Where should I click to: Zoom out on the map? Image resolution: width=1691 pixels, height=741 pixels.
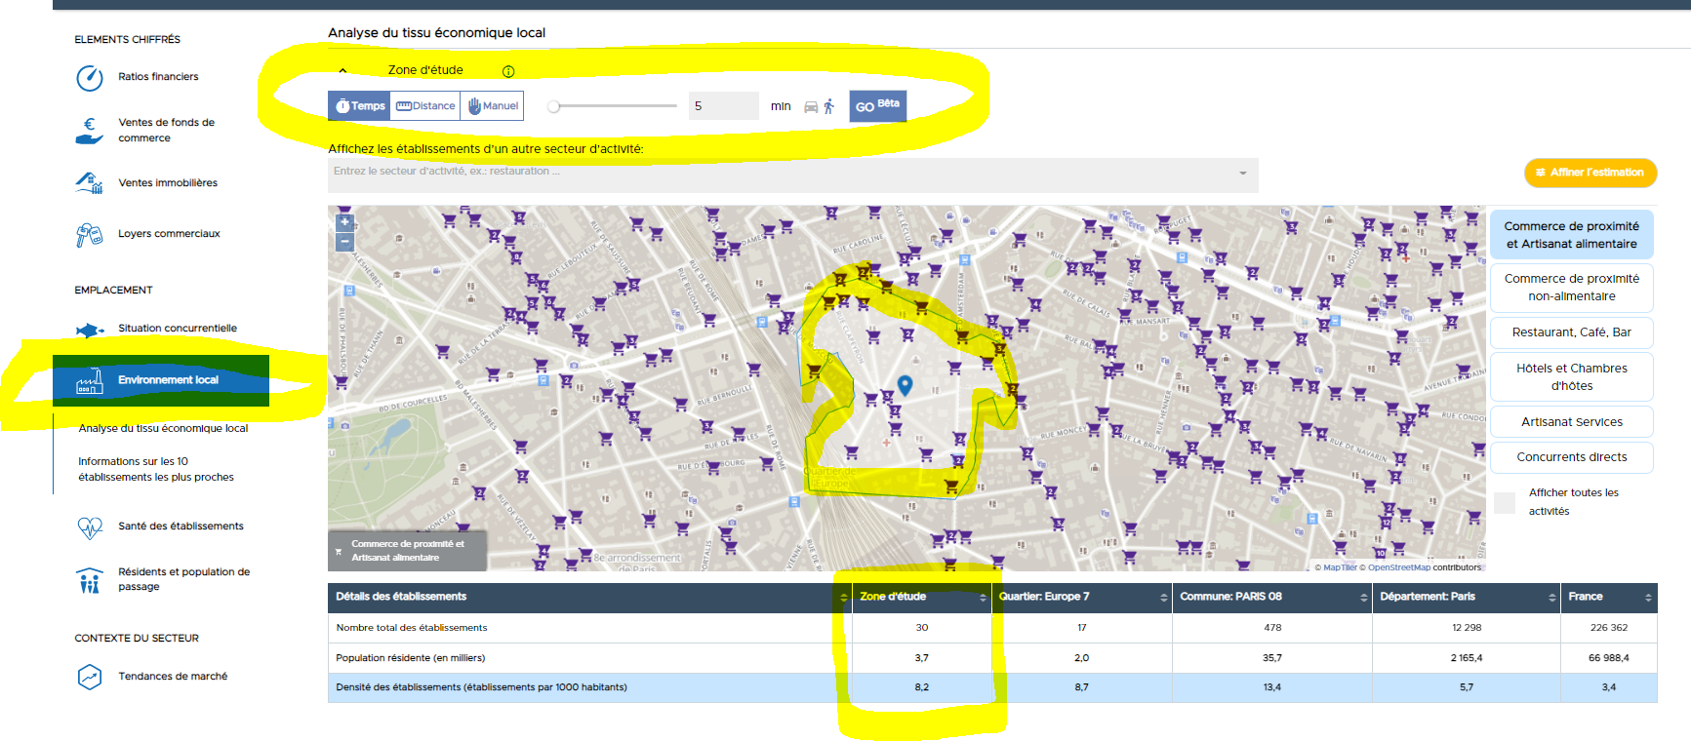[x=344, y=241]
